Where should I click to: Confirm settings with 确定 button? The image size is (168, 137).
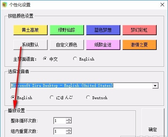point(153,123)
